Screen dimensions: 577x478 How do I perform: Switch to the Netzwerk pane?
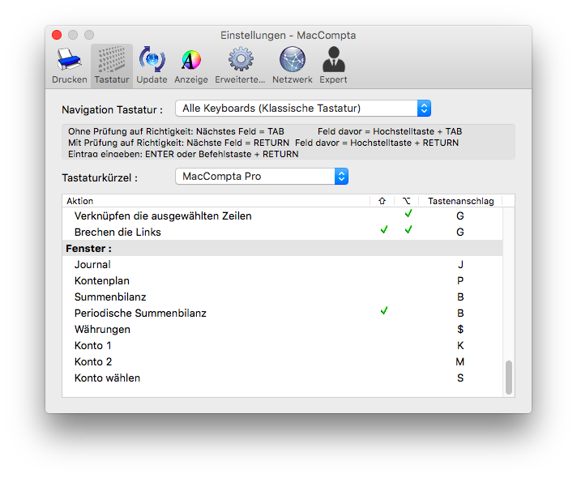click(292, 65)
